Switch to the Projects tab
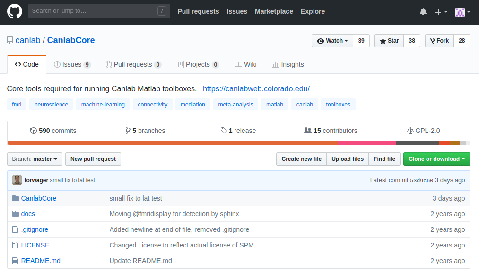Image resolution: width=479 pixels, height=273 pixels. pyautogui.click(x=198, y=64)
